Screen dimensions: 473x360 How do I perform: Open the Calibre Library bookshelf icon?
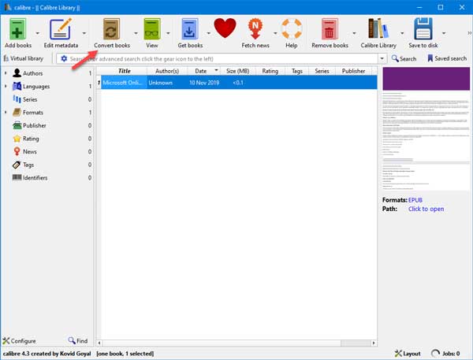378,28
